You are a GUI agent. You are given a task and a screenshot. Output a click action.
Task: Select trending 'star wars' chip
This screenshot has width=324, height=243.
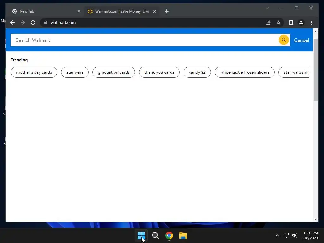(x=75, y=72)
